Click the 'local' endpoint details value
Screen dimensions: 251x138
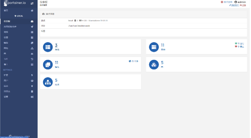click(88, 21)
